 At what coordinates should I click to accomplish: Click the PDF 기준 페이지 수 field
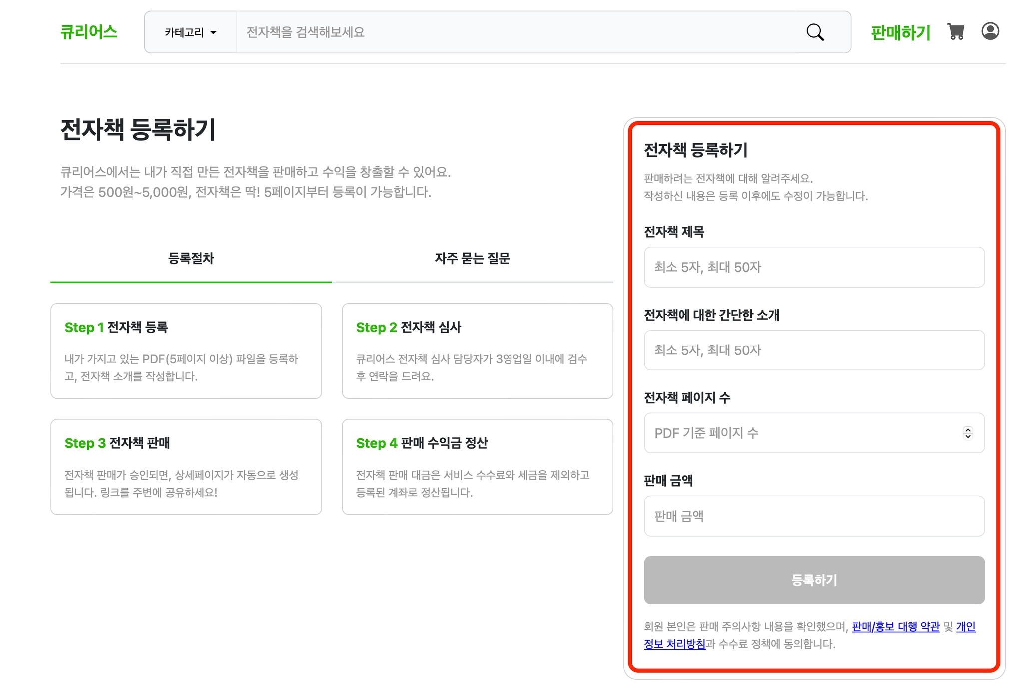tap(799, 433)
